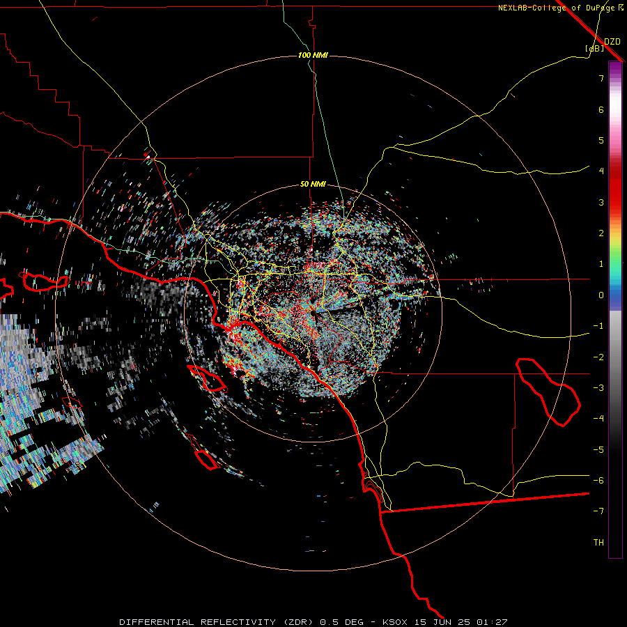Click the 4 value on color scale

pyautogui.click(x=601, y=171)
